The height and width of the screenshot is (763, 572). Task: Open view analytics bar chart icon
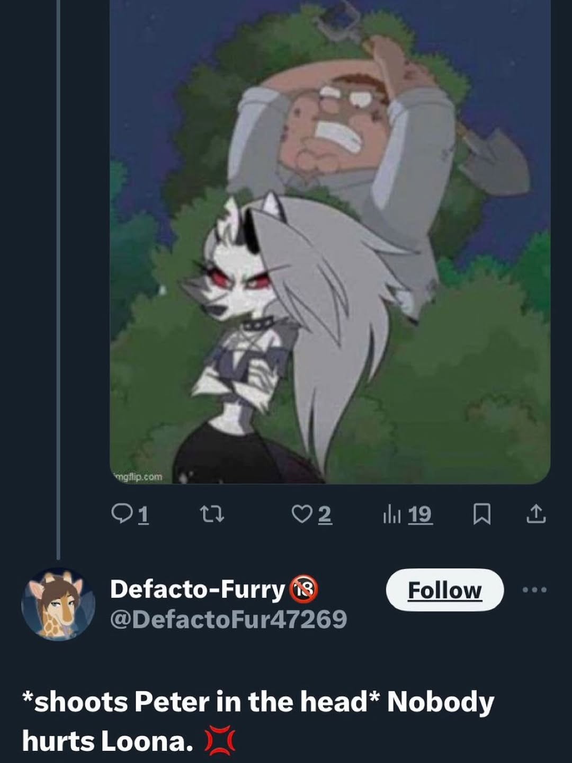coord(391,514)
